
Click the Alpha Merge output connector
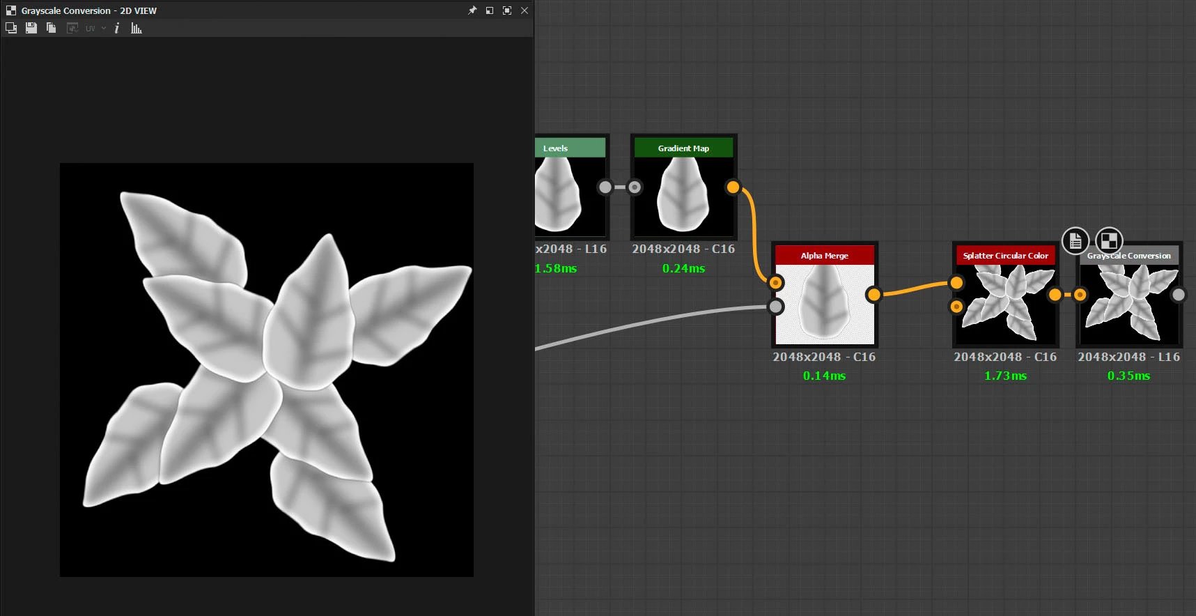pos(873,294)
